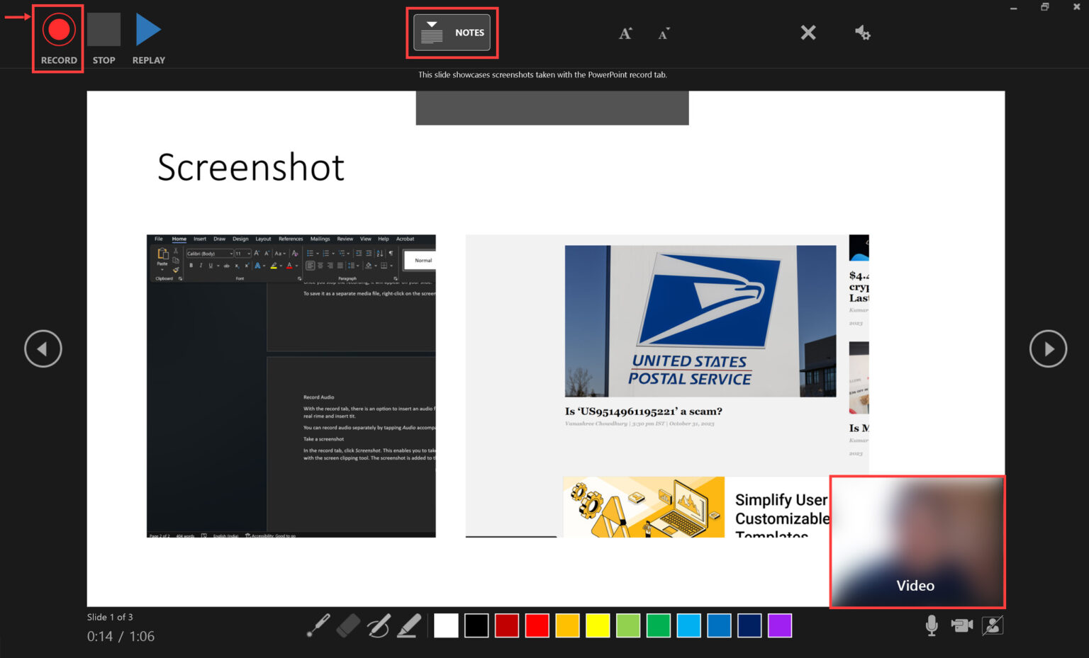Restore down the recording window
This screenshot has height=658, width=1089.
pyautogui.click(x=1045, y=7)
